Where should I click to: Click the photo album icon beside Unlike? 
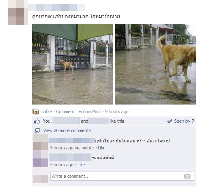[35, 112]
